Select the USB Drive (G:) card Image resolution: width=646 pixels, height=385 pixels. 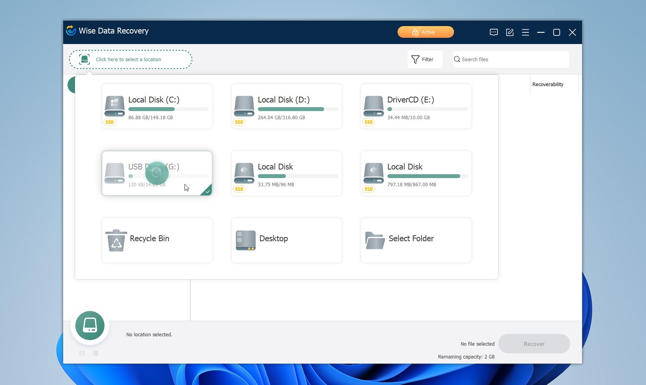pyautogui.click(x=157, y=173)
